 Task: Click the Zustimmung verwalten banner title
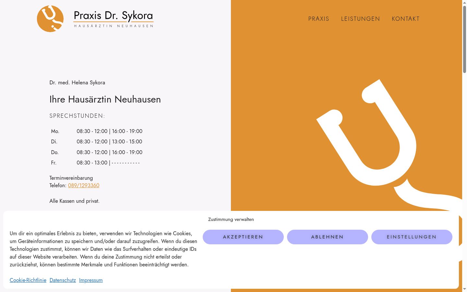231,219
